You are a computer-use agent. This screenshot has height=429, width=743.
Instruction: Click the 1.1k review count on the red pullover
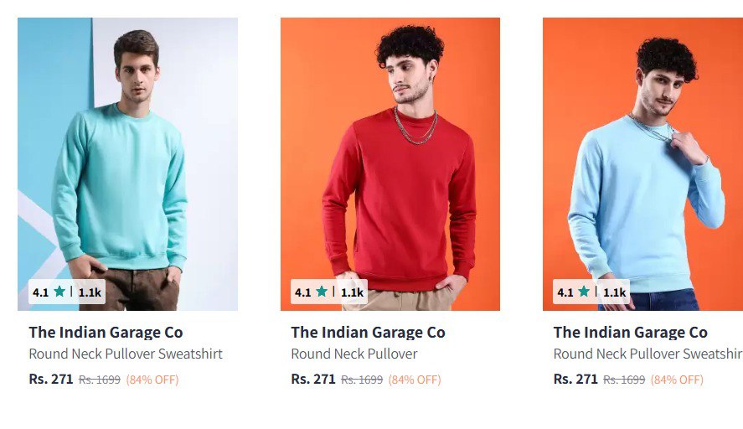click(352, 292)
